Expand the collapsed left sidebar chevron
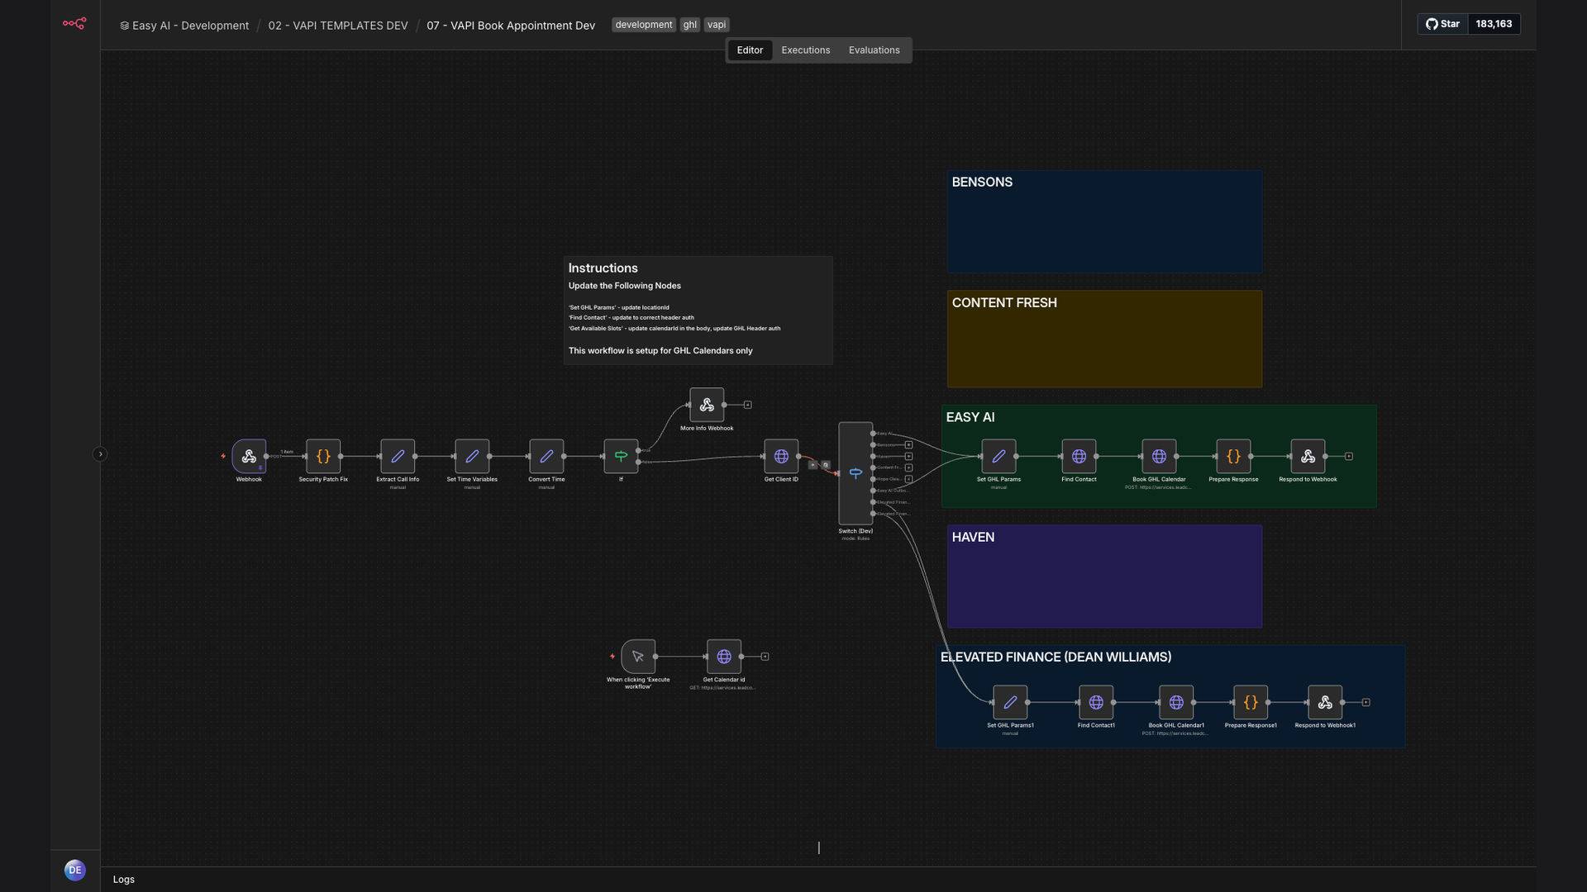1587x892 pixels. coord(100,454)
